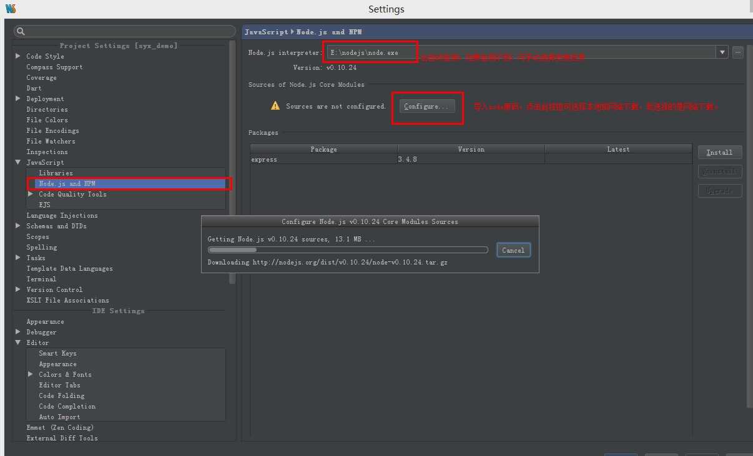Open Directories settings
The image size is (753, 456).
[x=47, y=109]
